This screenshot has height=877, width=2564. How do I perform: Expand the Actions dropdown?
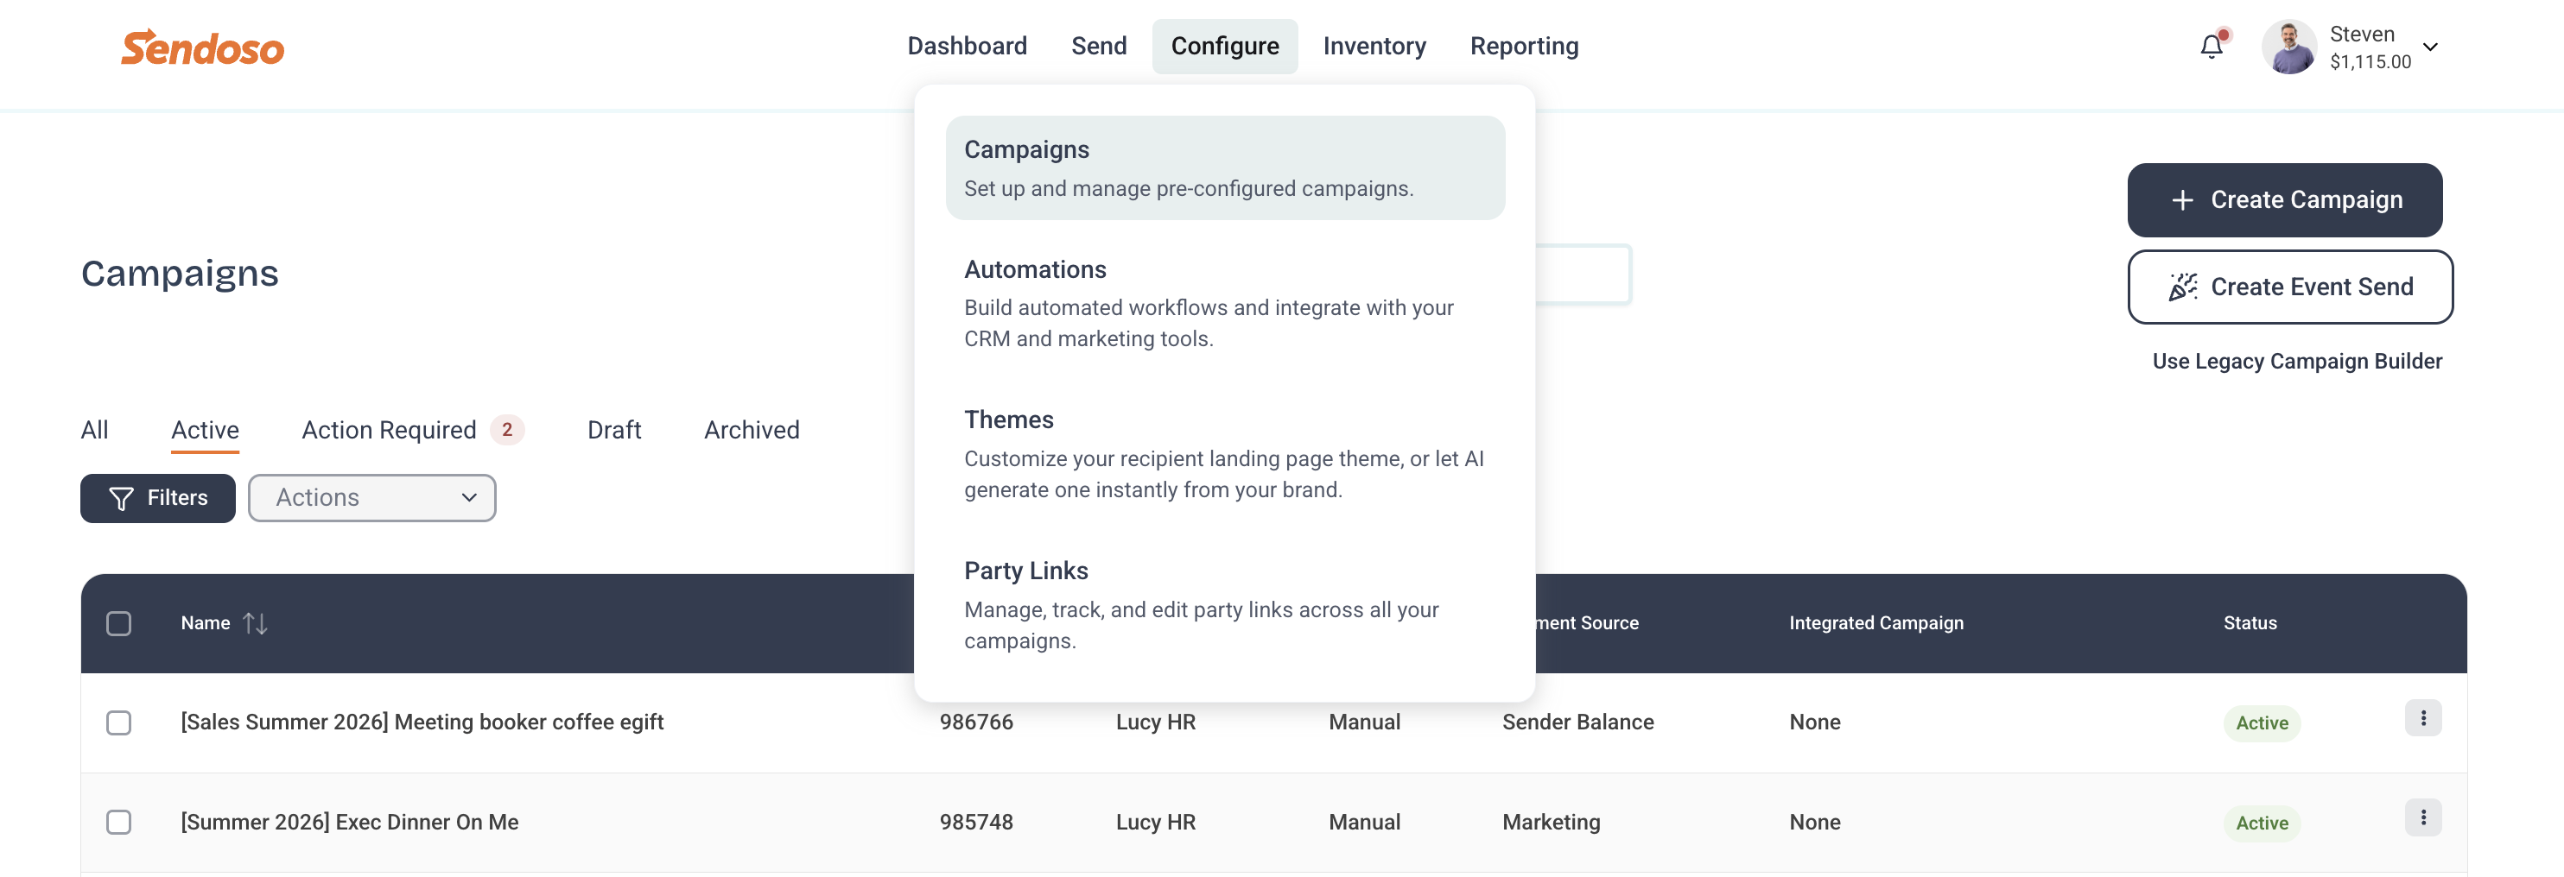(x=372, y=498)
